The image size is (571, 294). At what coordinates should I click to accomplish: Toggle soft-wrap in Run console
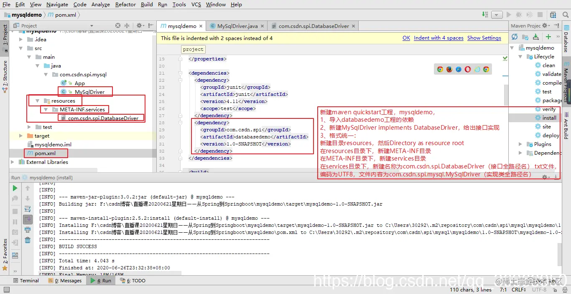point(28,209)
